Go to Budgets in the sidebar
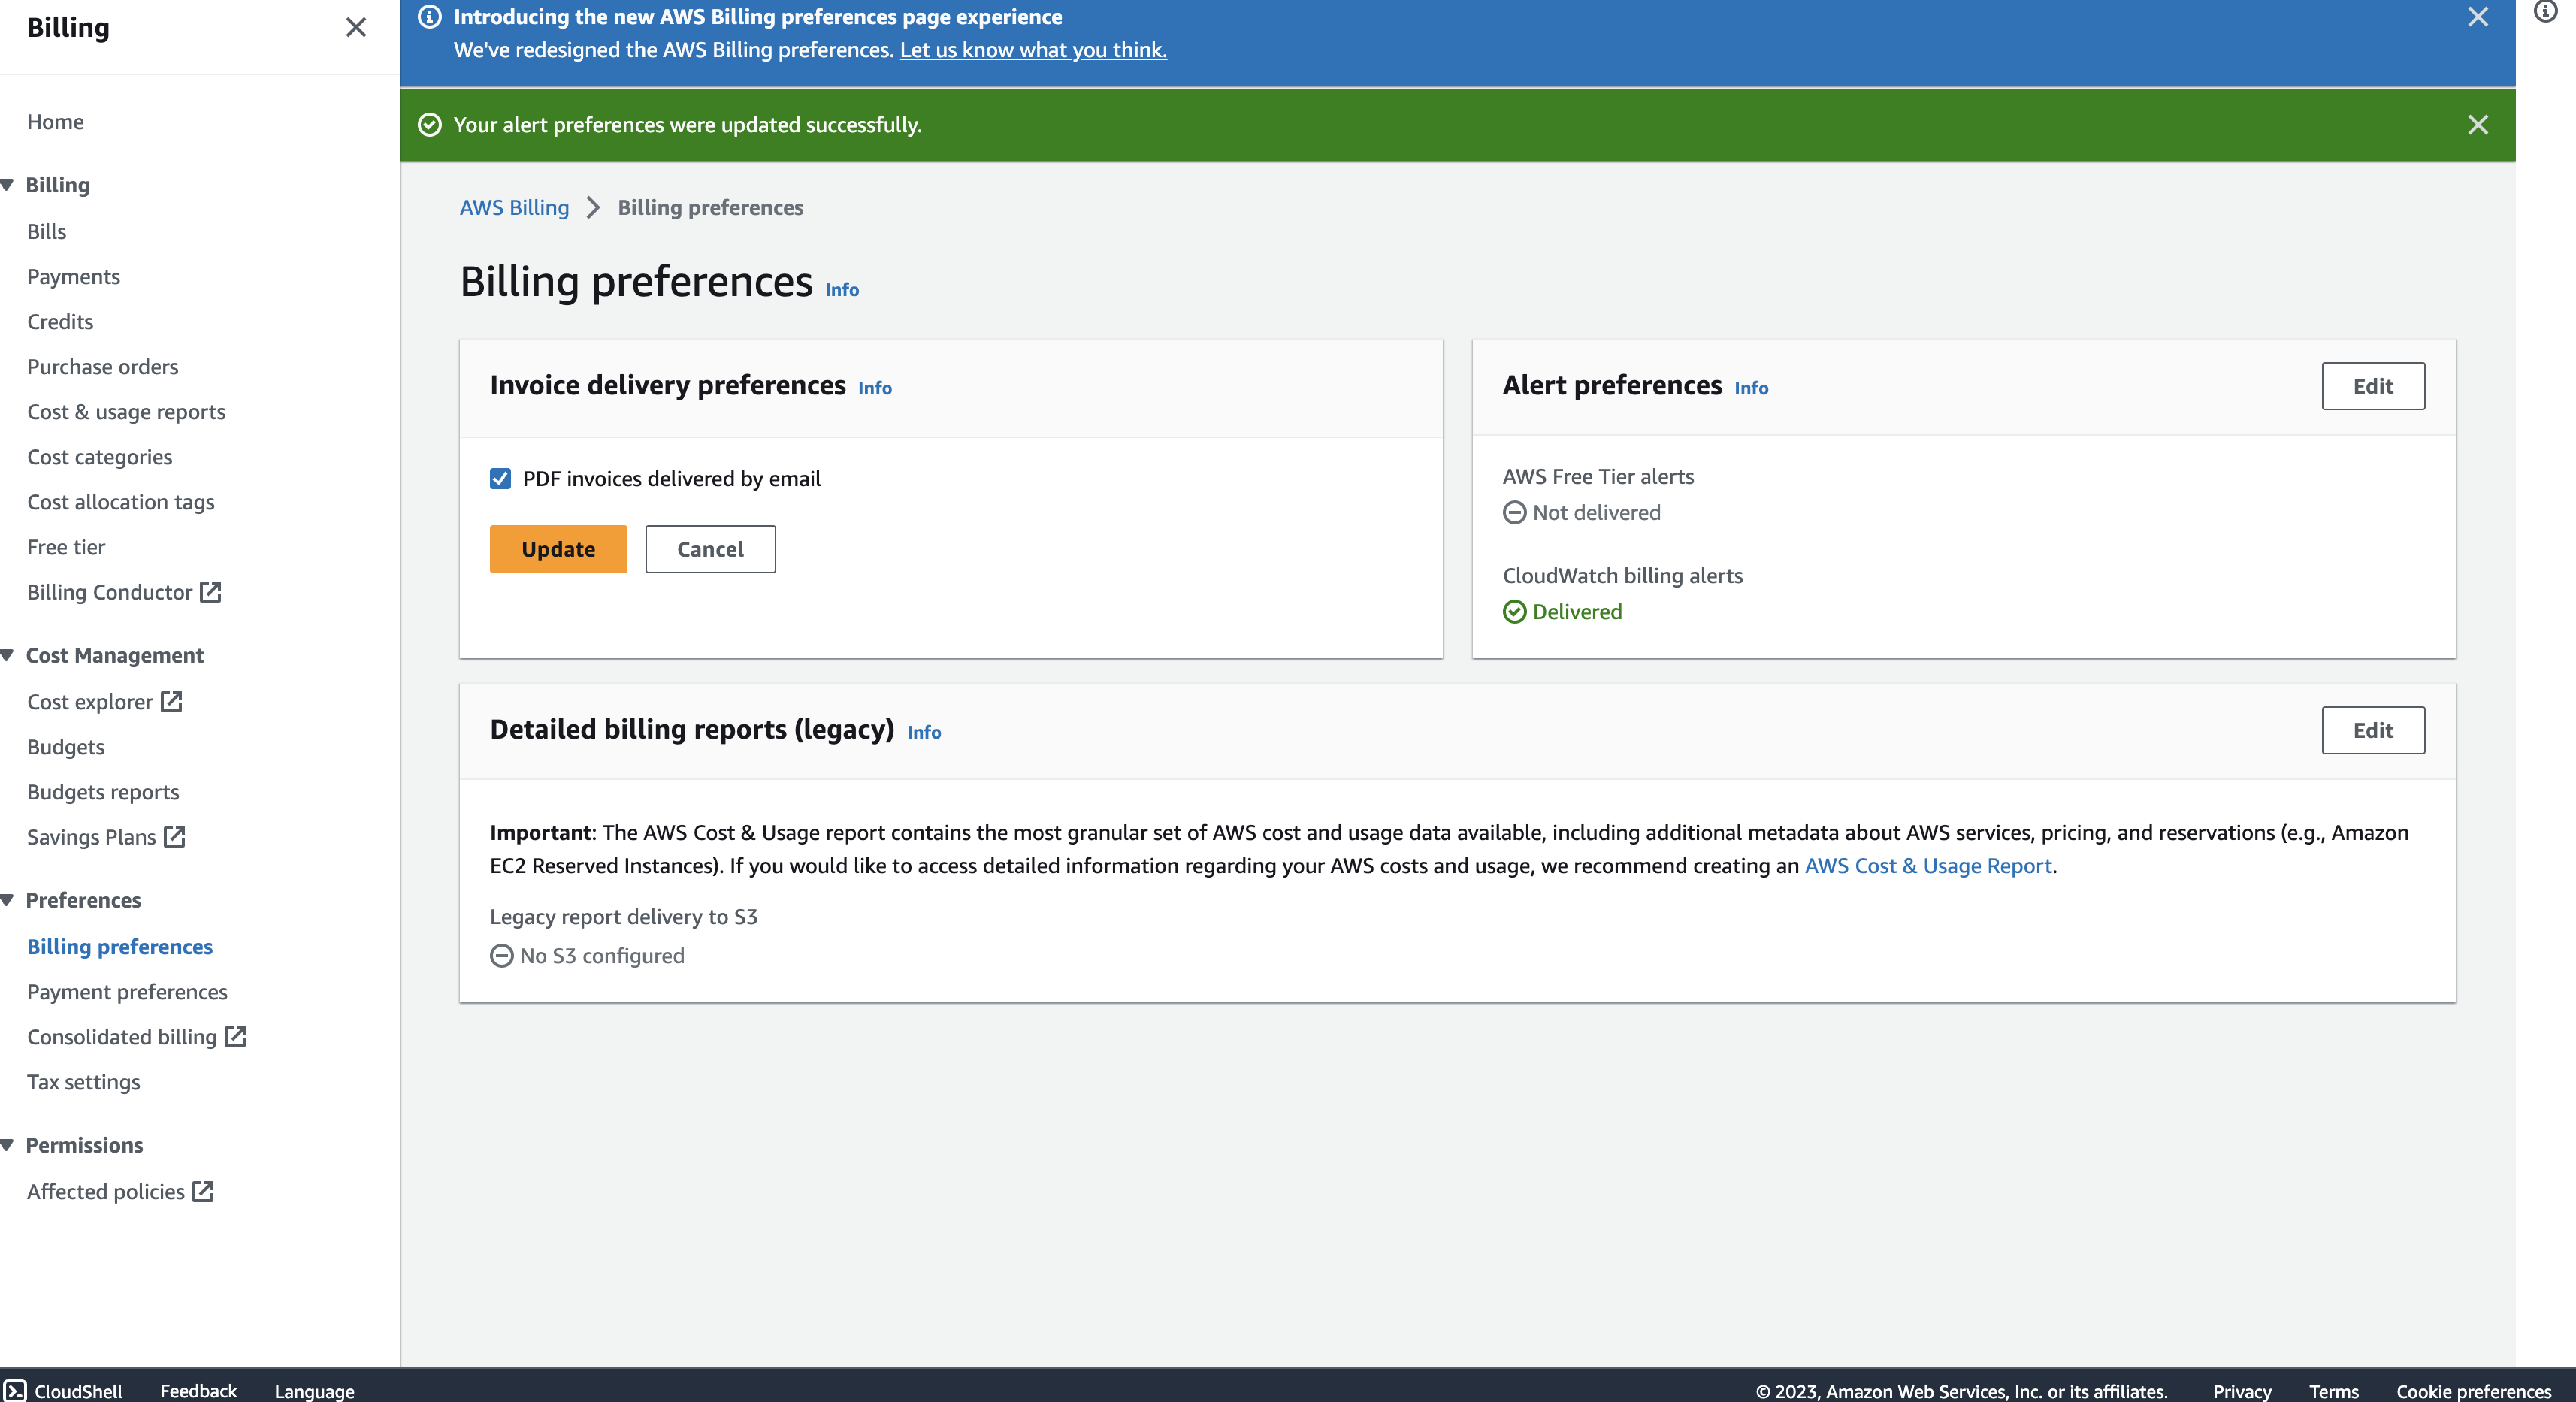Screen dimensions: 2576x1402 (x=65, y=746)
